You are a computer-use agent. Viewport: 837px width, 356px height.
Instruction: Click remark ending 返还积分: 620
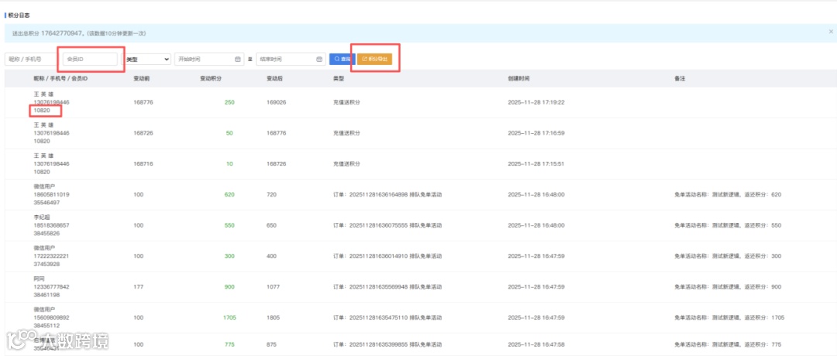(x=728, y=194)
